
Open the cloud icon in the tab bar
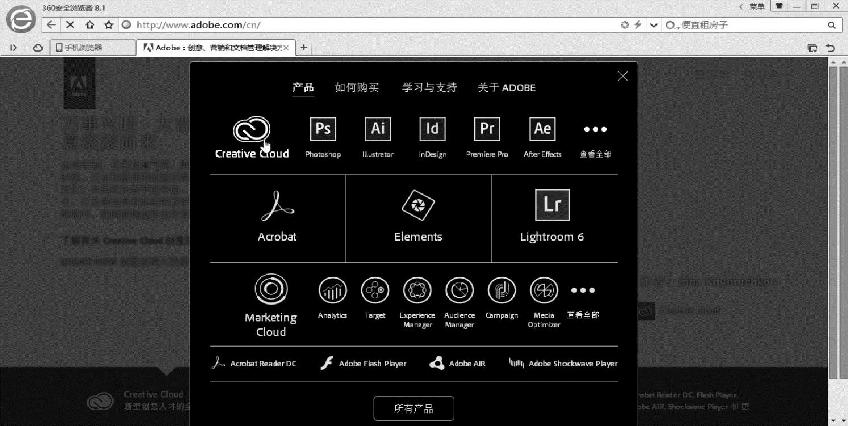coord(38,48)
